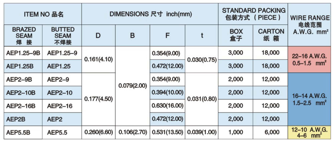This screenshot has height=142, width=334.
Task: Select the 6,000 carton quantity cell
Action: point(271,132)
